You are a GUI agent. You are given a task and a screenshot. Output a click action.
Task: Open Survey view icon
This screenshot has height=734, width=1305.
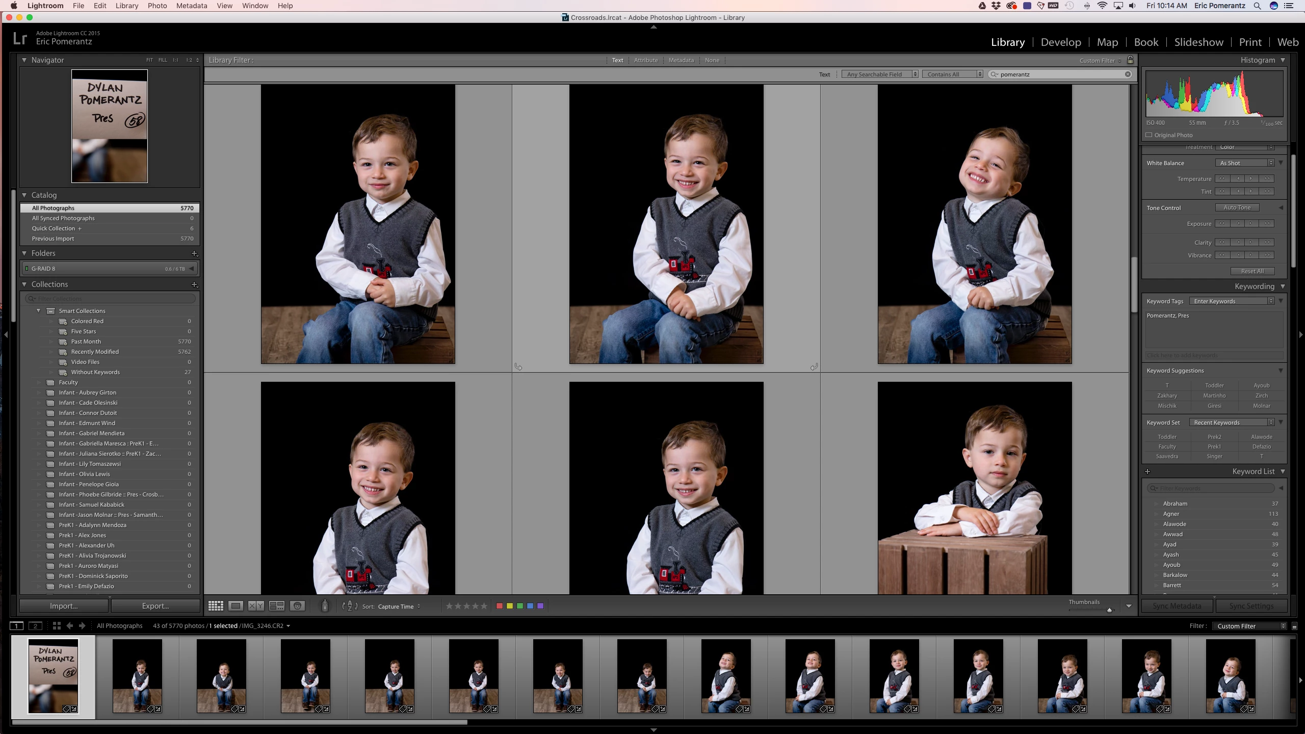(277, 606)
